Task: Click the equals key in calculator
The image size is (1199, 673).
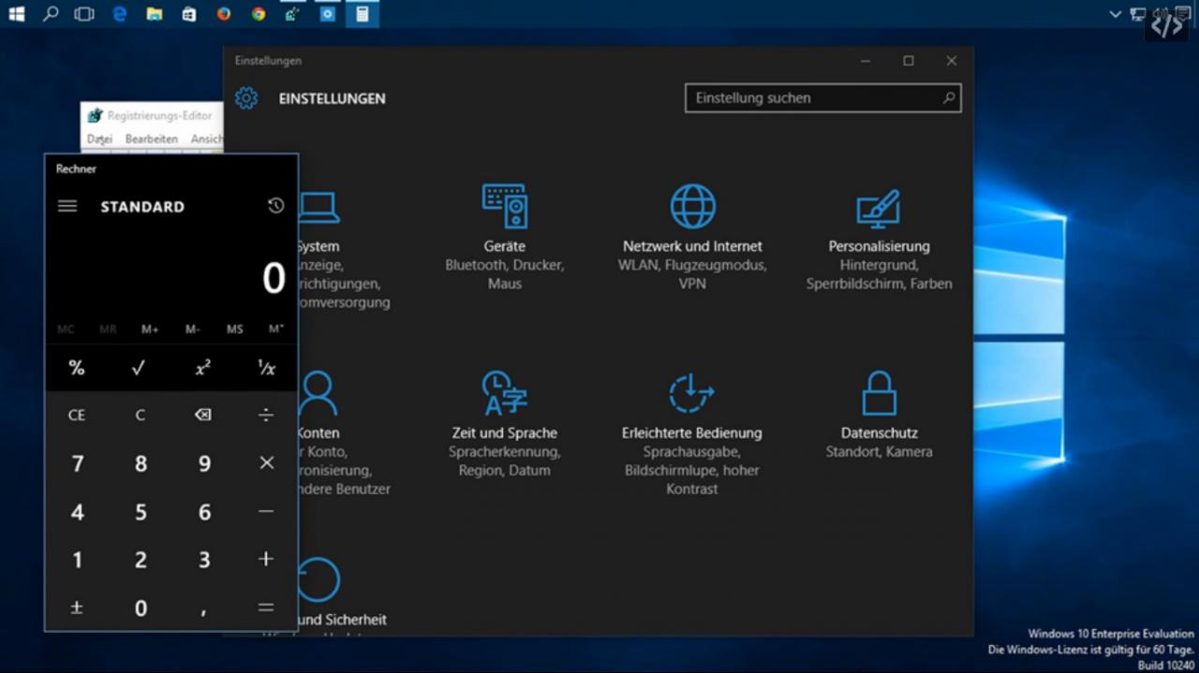Action: 266,607
